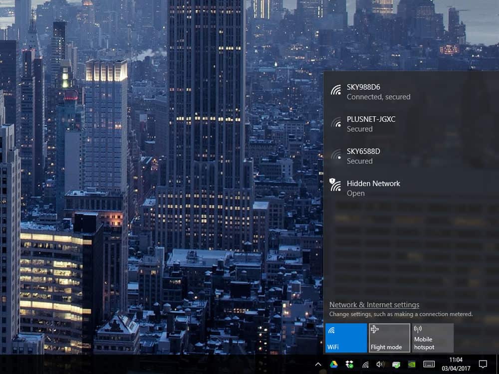Viewport: 499px width, 374px height.
Task: Open the Action Center notification icon
Action: point(483,364)
